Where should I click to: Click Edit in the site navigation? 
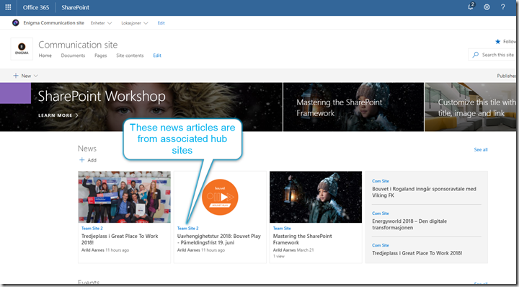[x=157, y=56]
